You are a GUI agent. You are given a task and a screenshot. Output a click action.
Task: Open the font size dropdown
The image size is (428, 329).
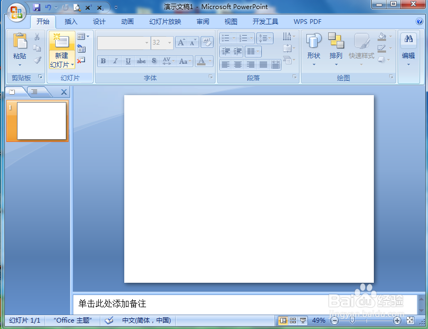point(169,43)
